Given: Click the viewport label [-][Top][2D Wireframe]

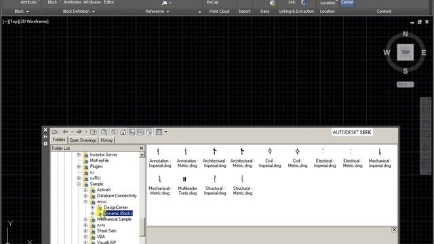Looking at the screenshot, I should pyautogui.click(x=26, y=21).
